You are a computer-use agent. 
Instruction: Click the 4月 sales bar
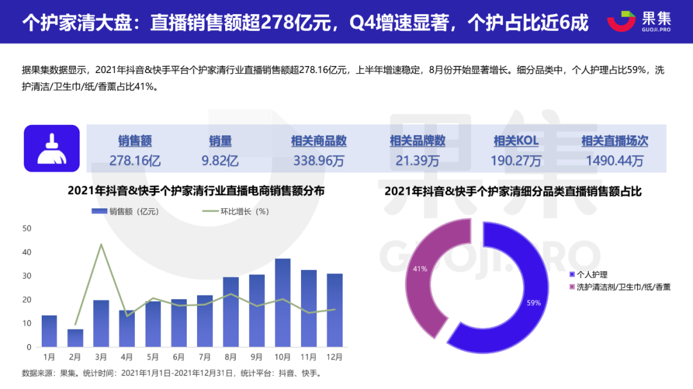click(x=127, y=329)
